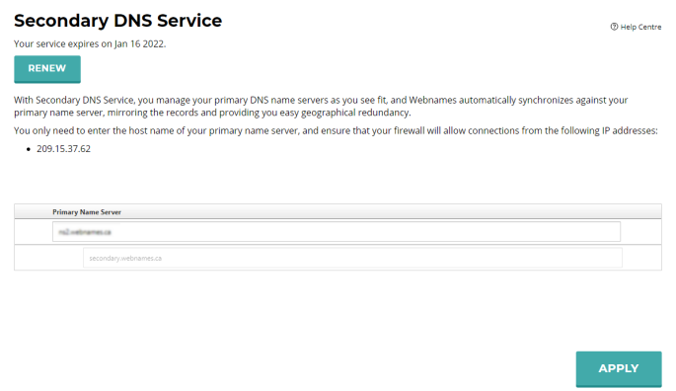Click the Primary Name Server column header
The width and height of the screenshot is (676, 391).
click(87, 212)
